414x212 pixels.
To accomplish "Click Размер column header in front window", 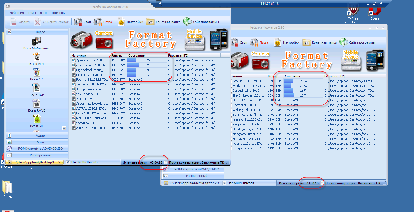I will (x=118, y=55).
